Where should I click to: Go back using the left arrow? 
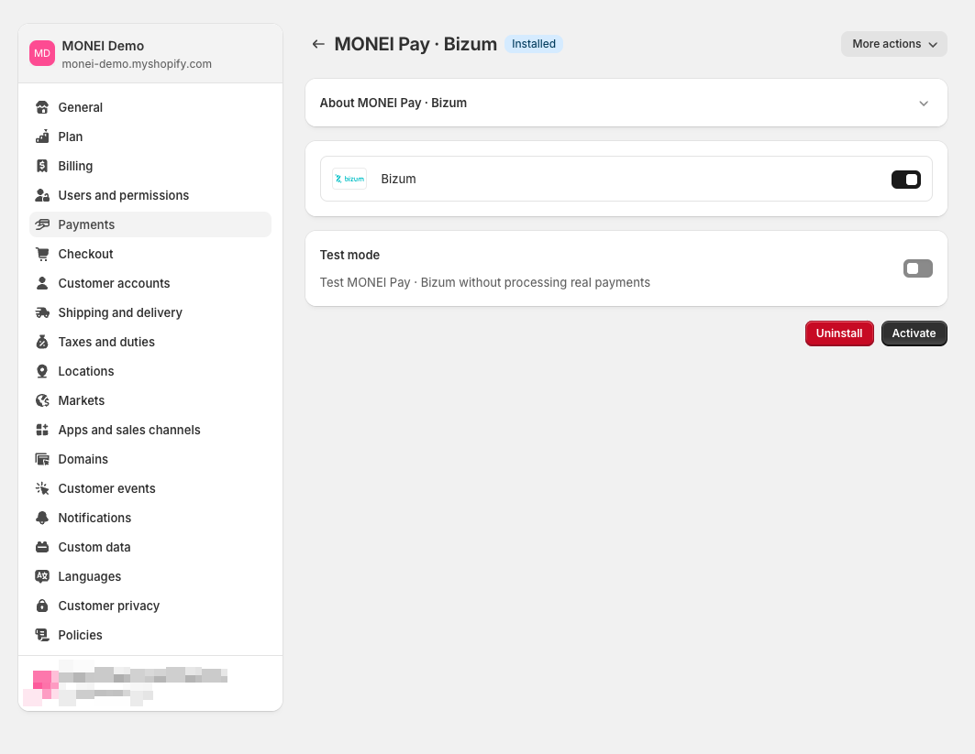point(318,44)
